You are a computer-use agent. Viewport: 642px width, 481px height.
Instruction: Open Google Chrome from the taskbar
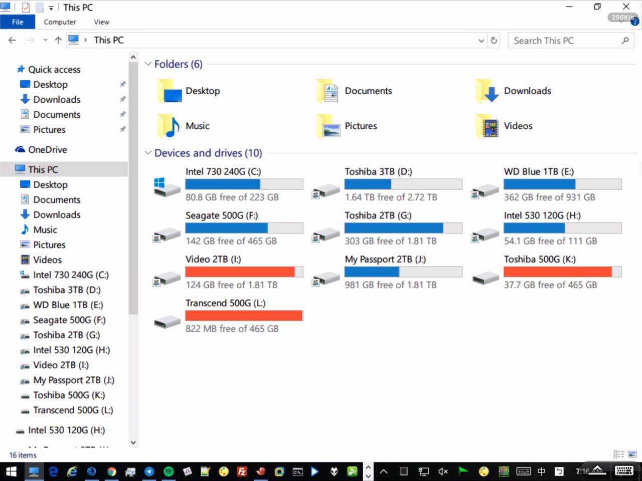(111, 471)
